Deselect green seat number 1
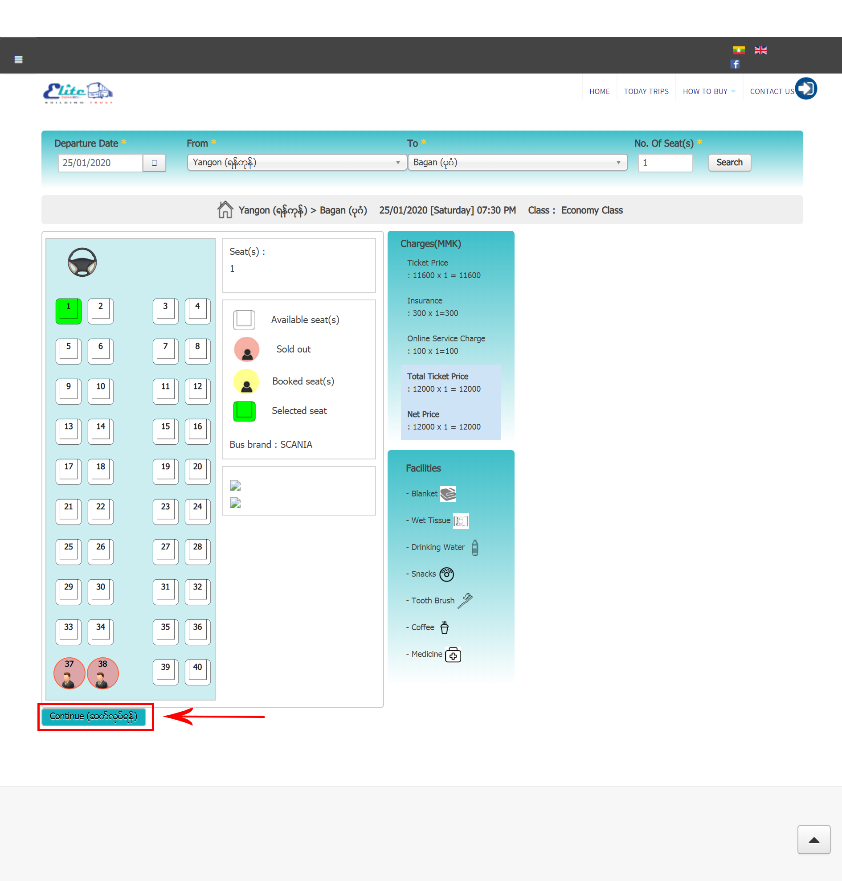Viewport: 842px width, 881px height. [68, 311]
